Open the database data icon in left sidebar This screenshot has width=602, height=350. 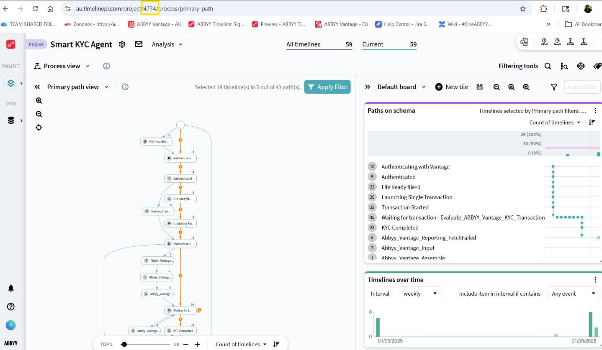[11, 120]
